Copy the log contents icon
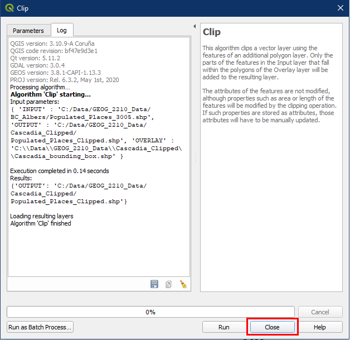The image size is (350, 340). click(x=168, y=284)
